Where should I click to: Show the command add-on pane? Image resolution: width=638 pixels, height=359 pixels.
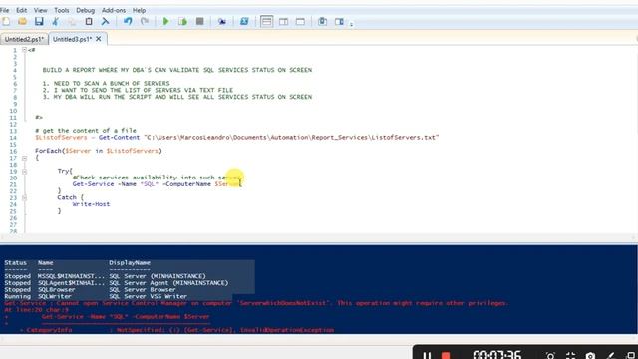point(339,21)
